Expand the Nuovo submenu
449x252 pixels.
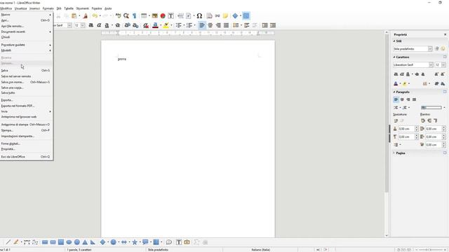(x=26, y=15)
